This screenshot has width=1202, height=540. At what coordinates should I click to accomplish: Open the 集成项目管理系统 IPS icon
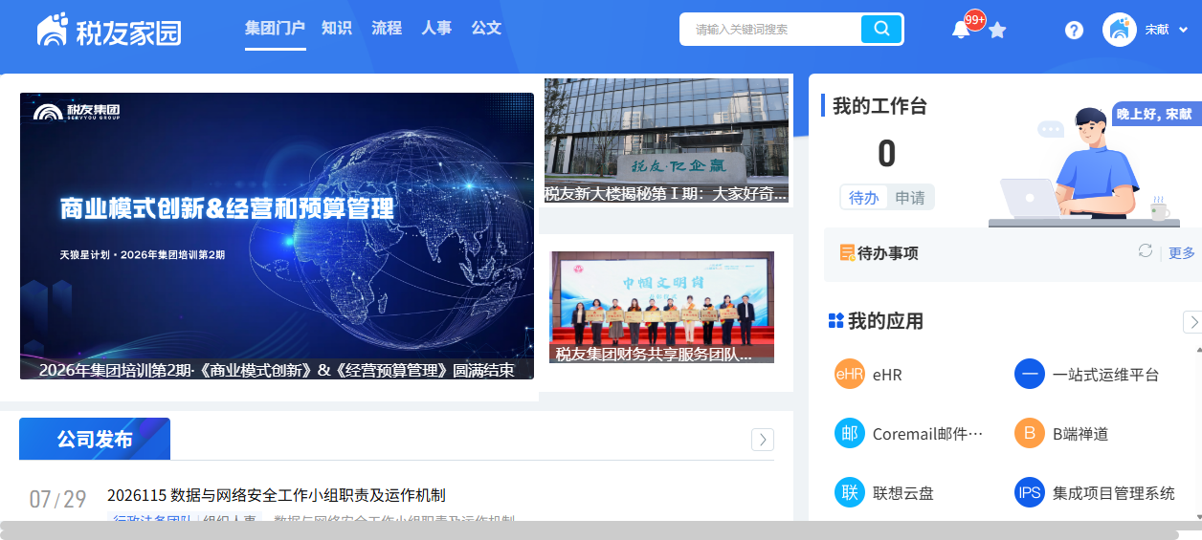1030,493
